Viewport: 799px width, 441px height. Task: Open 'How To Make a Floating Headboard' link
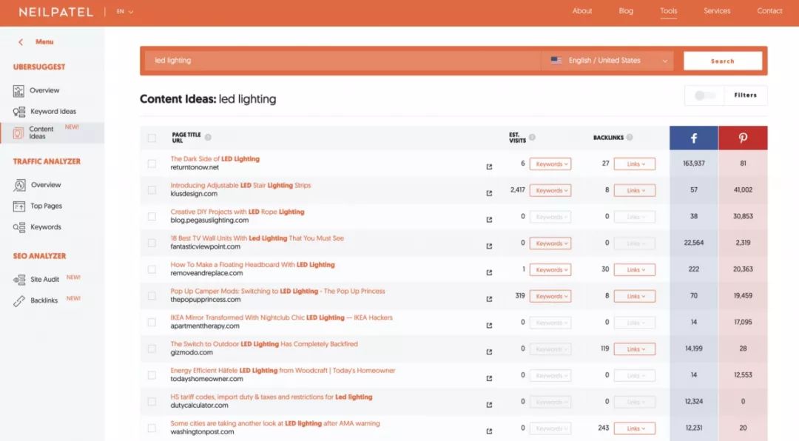(253, 265)
